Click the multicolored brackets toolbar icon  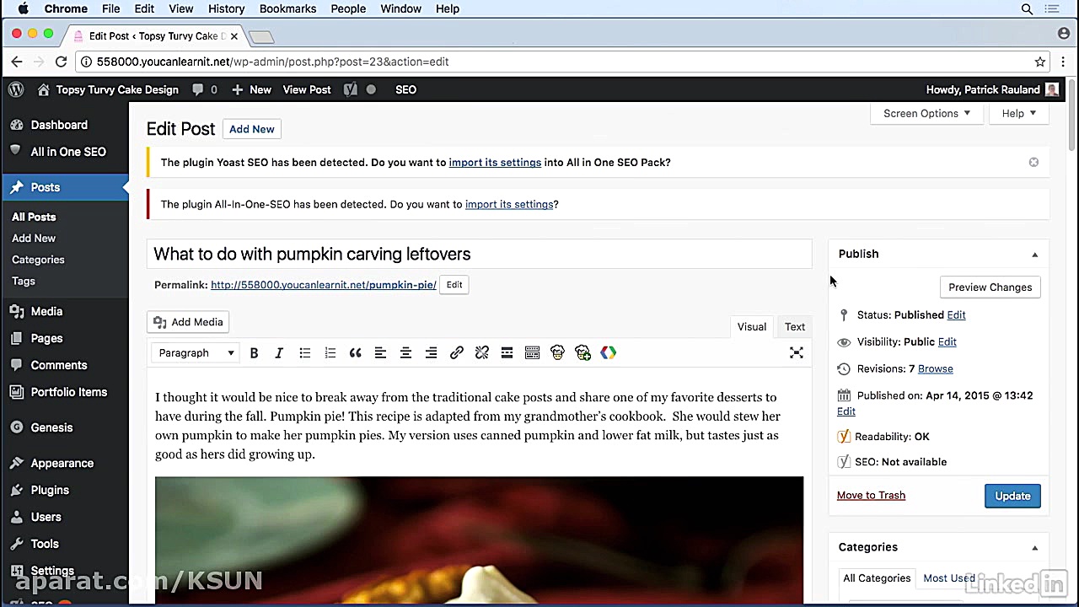click(608, 353)
